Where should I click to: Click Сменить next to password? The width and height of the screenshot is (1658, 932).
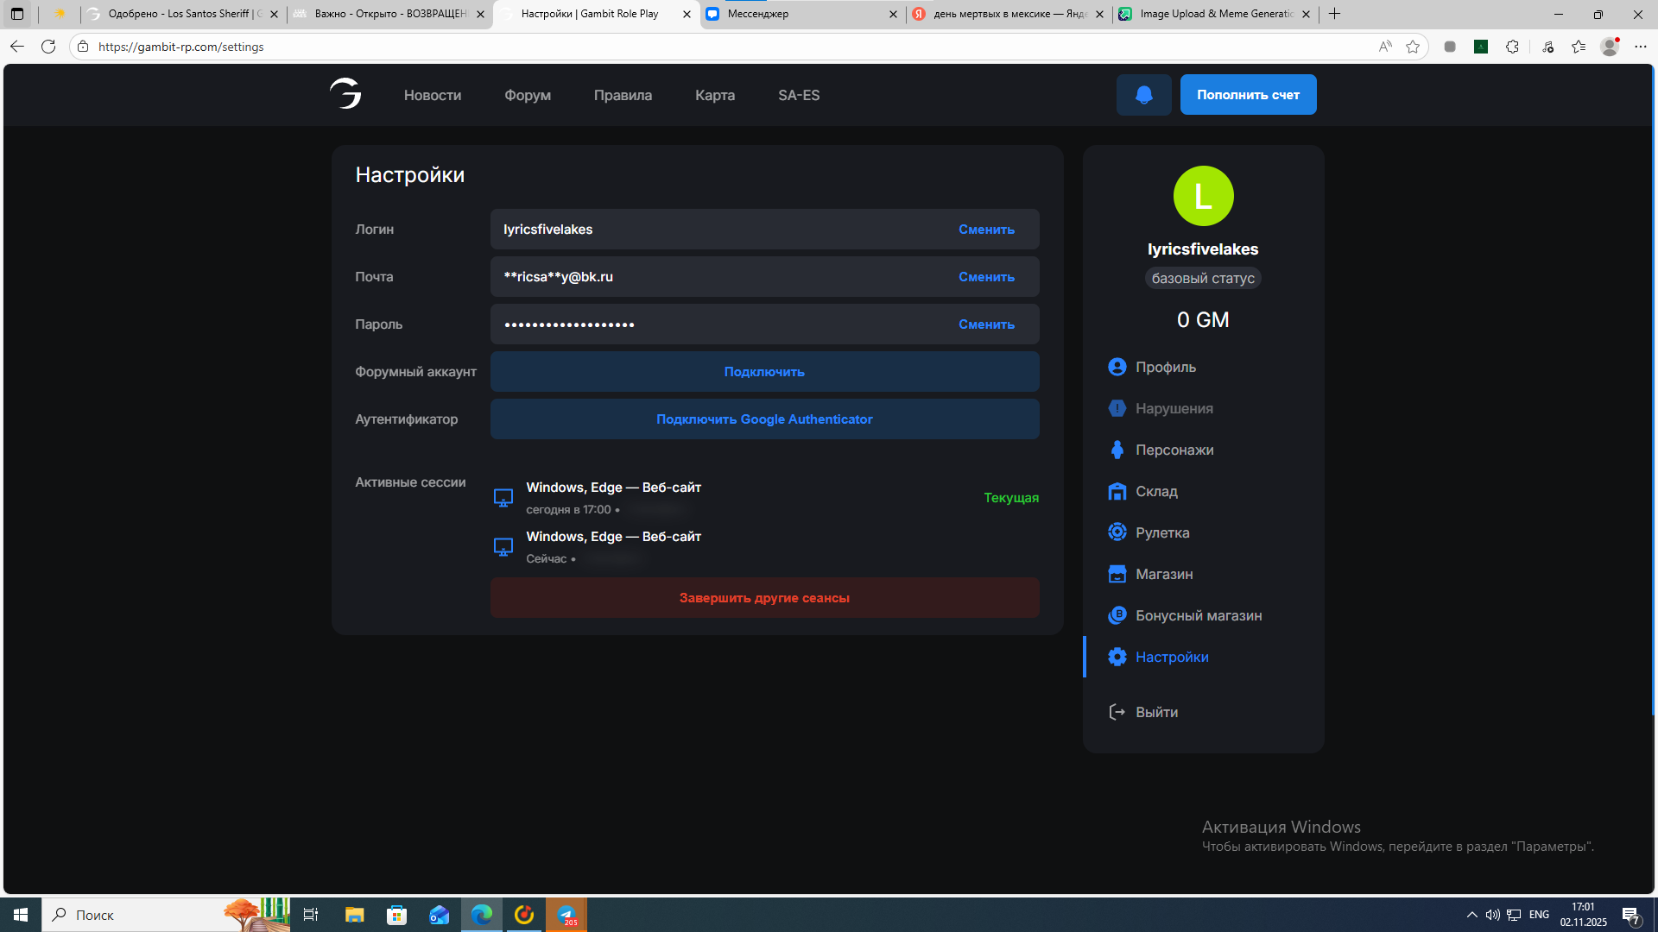click(986, 324)
